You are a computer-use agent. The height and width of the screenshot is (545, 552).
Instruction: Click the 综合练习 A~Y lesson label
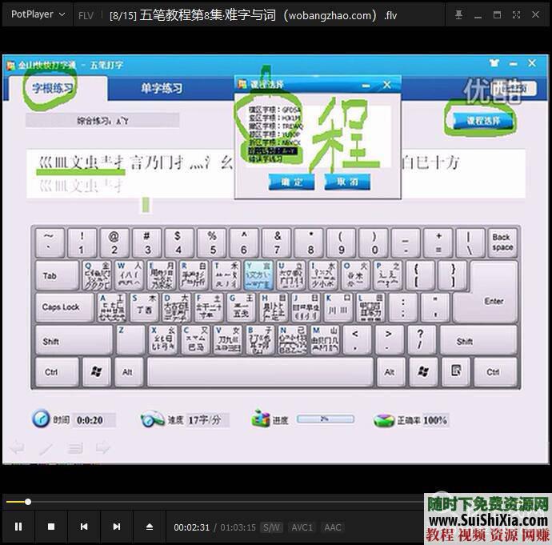click(x=102, y=121)
